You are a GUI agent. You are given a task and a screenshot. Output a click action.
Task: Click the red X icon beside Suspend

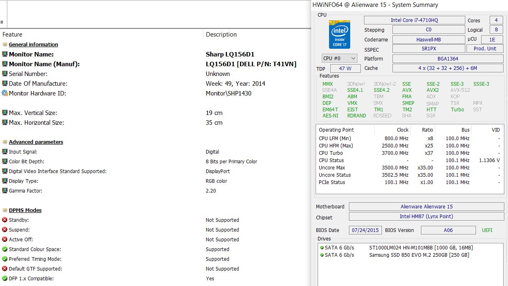5,230
